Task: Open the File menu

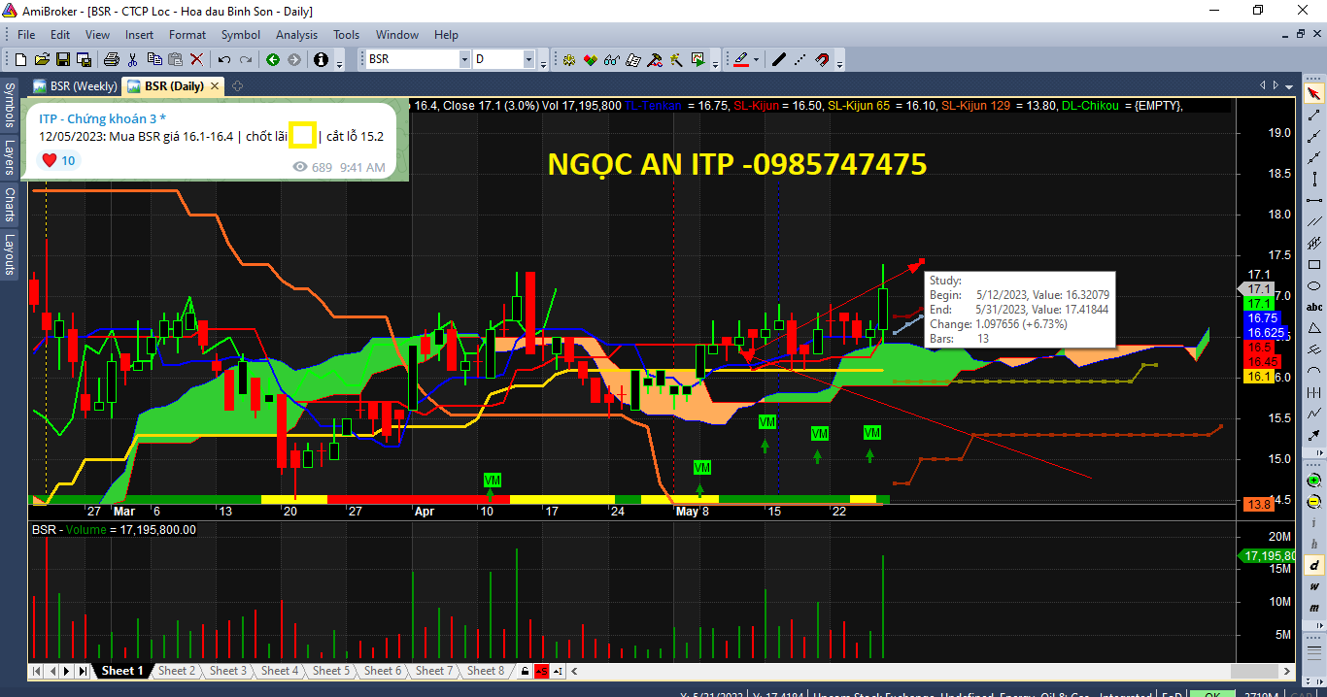Action: click(26, 34)
